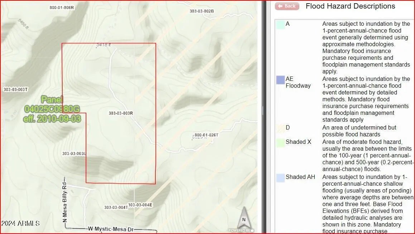Click the W Mystic Mesa Dr road label
Viewport: 415px width, 234px height.
tap(110, 229)
